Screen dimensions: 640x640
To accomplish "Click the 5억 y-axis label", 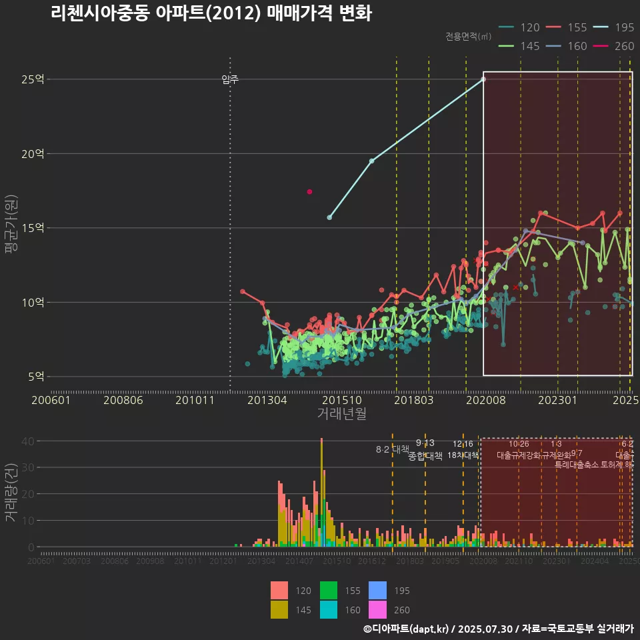I will [x=36, y=376].
